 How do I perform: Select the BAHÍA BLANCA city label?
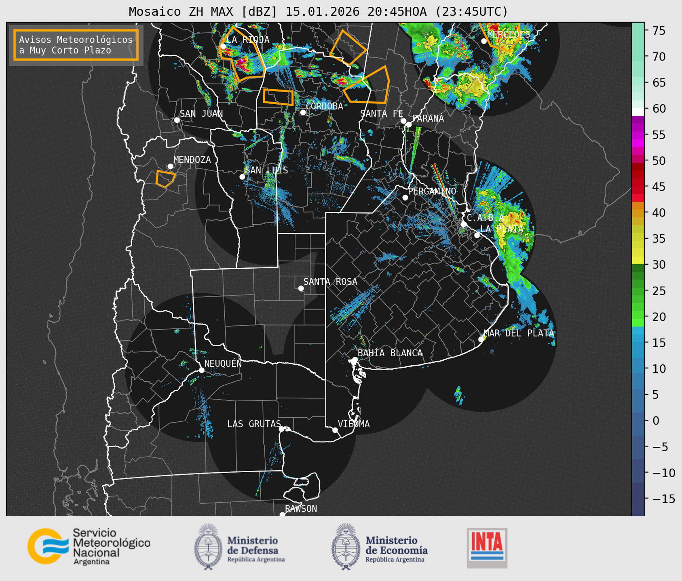390,353
